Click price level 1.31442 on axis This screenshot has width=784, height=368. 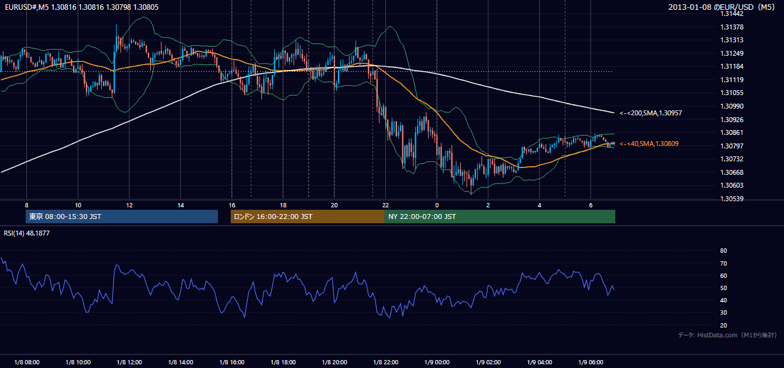pyautogui.click(x=732, y=13)
